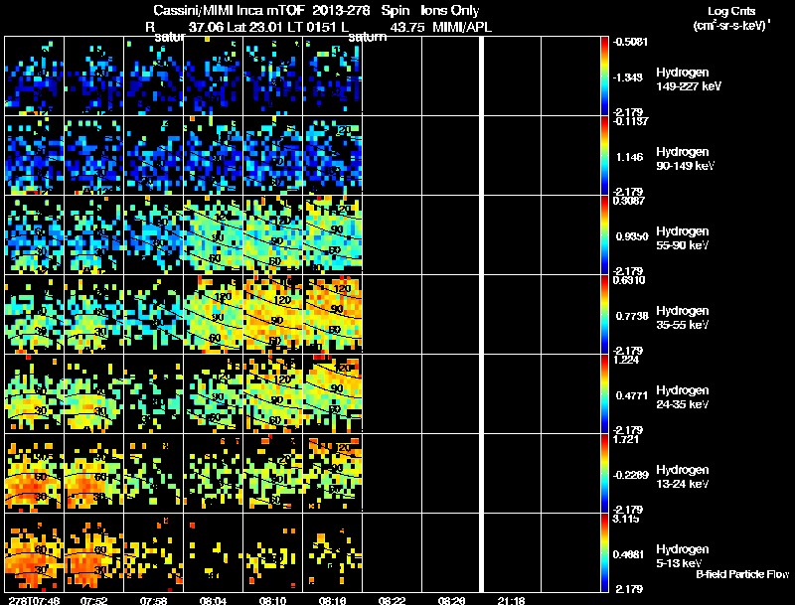Click the colorbar maximum value '-0.5081'

(x=630, y=42)
